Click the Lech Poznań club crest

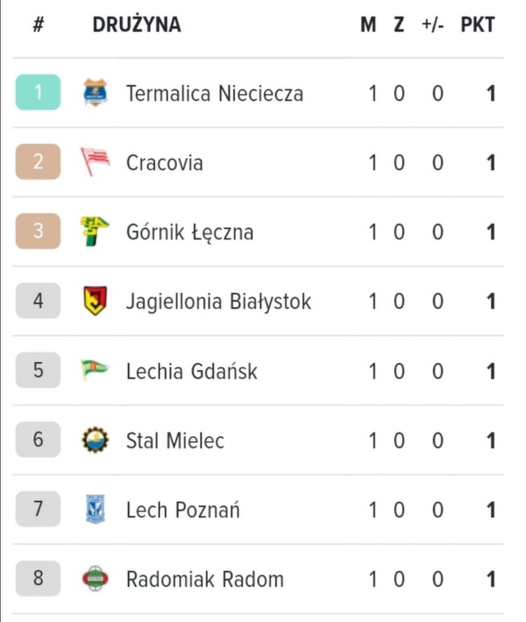(x=94, y=510)
